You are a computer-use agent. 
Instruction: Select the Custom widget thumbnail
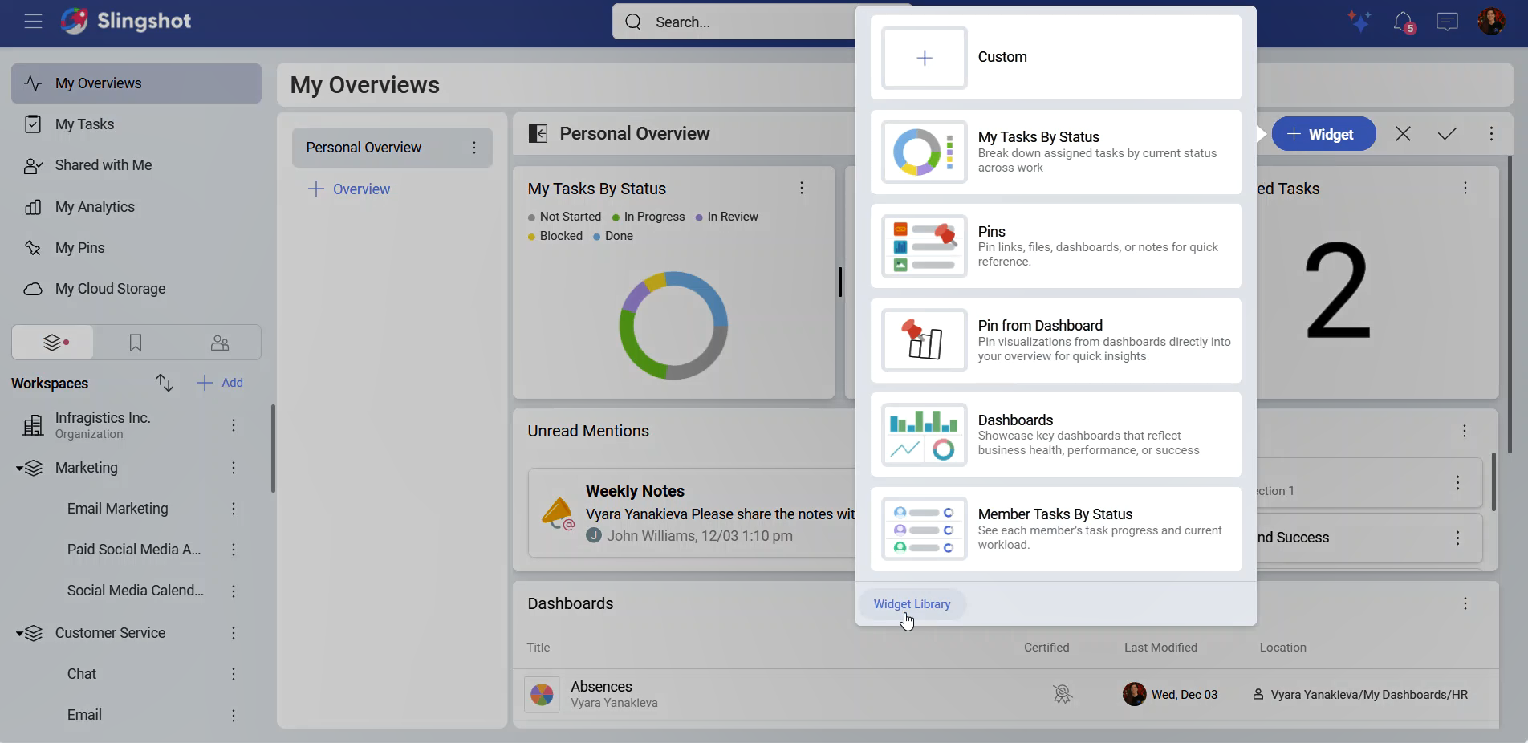(x=925, y=58)
